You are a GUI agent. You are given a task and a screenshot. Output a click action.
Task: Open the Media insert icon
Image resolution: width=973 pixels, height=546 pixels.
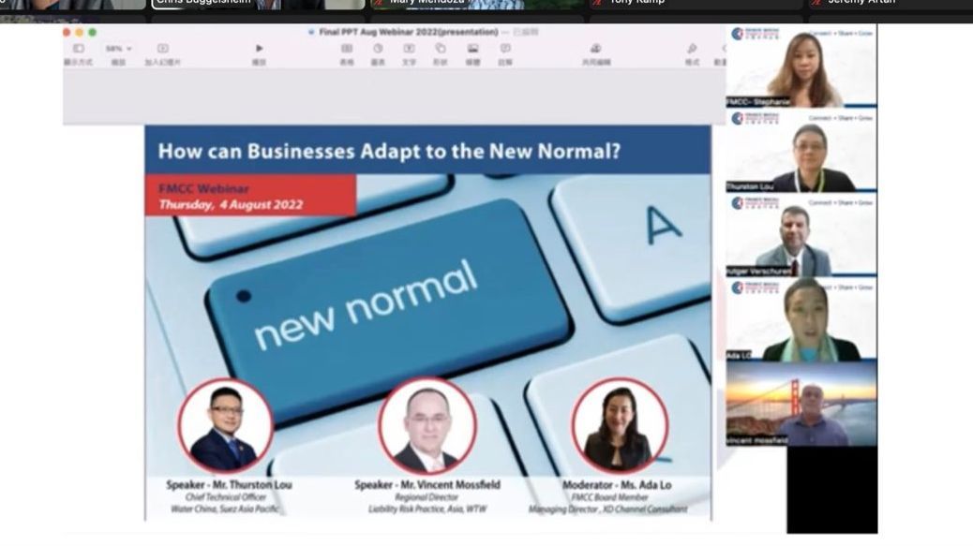click(473, 49)
